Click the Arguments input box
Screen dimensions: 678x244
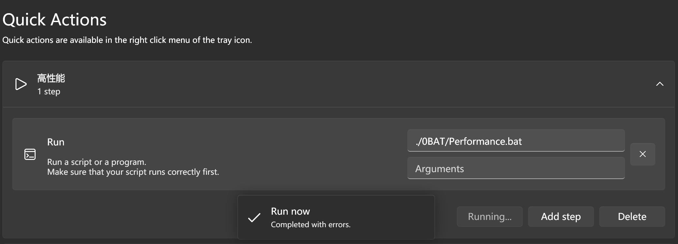click(516, 168)
